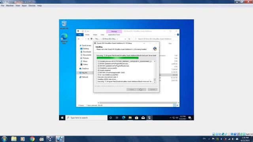Viewport: 253px width, 142px height.
Task: Open host taskbar file explorer folder
Action: click(x=14, y=139)
